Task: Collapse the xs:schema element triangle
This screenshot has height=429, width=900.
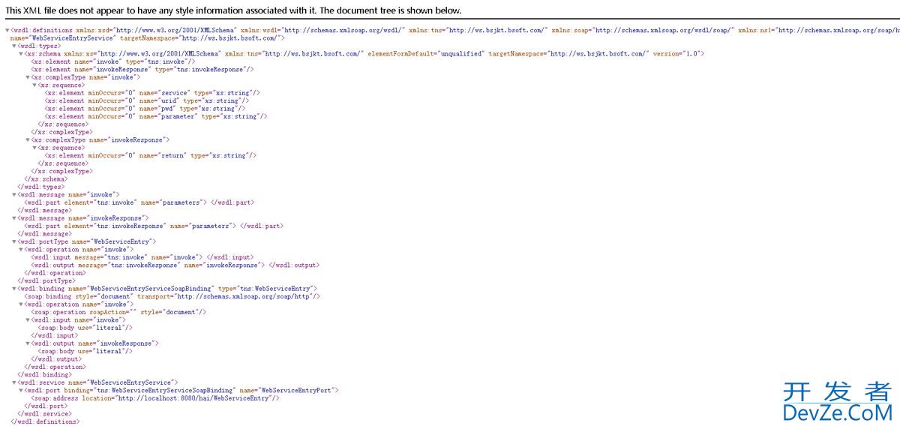Action: coord(21,54)
